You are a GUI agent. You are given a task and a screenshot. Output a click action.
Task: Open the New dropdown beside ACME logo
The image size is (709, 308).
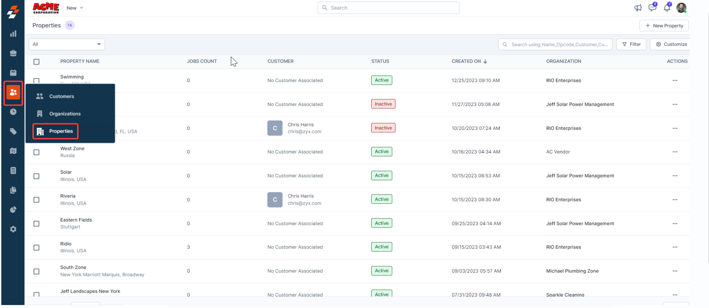(x=74, y=8)
